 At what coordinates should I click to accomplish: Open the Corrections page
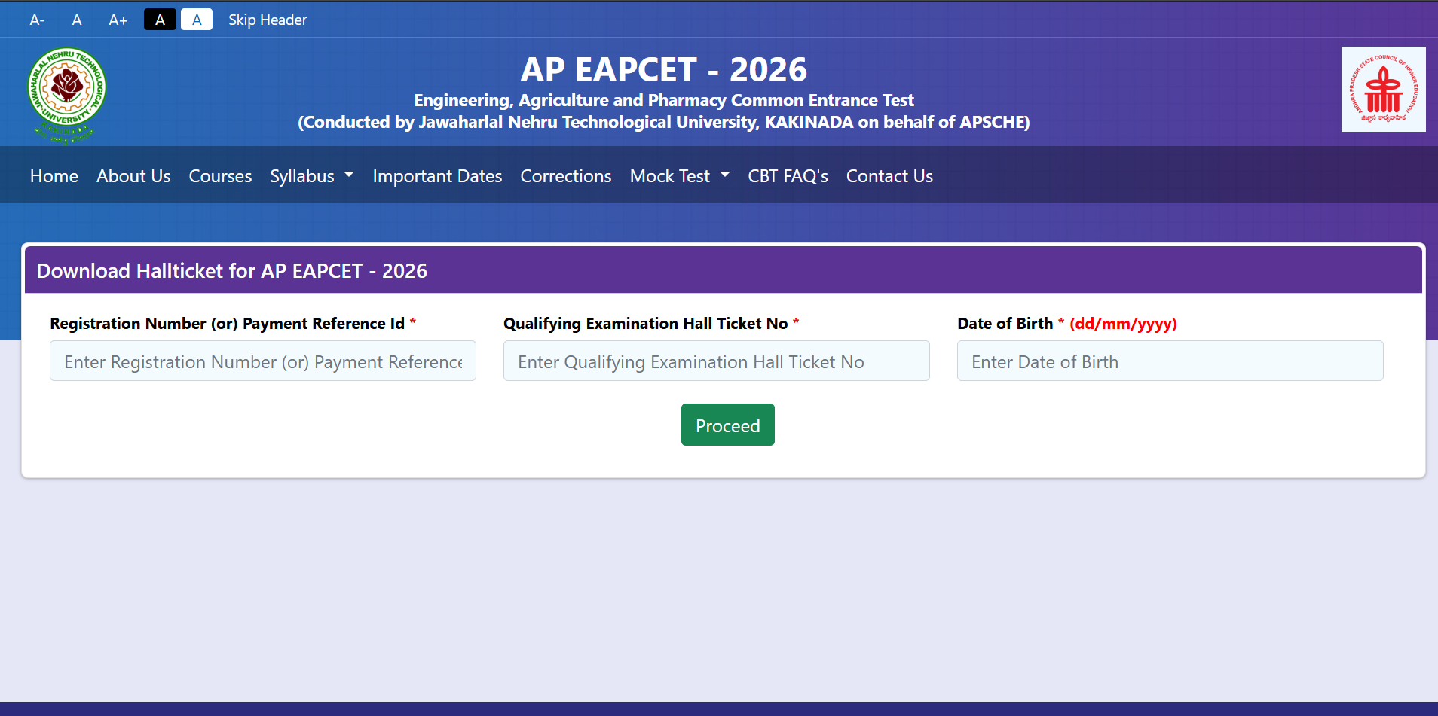point(565,176)
